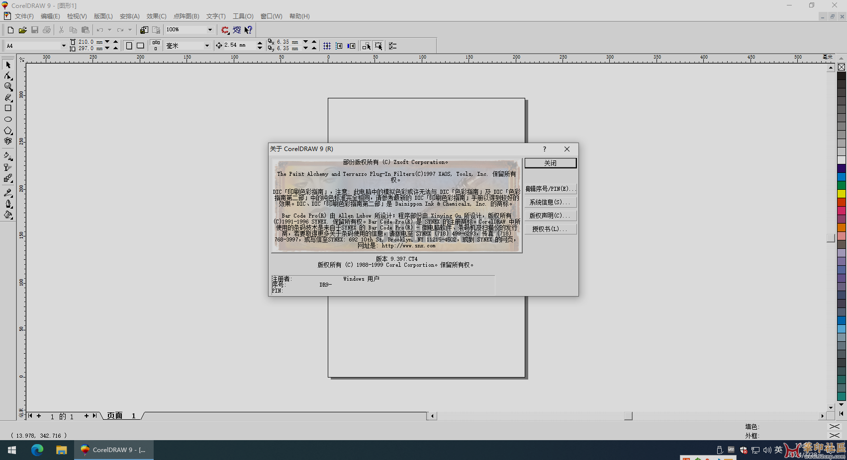Pick the yellow swatch in color palette

842,193
